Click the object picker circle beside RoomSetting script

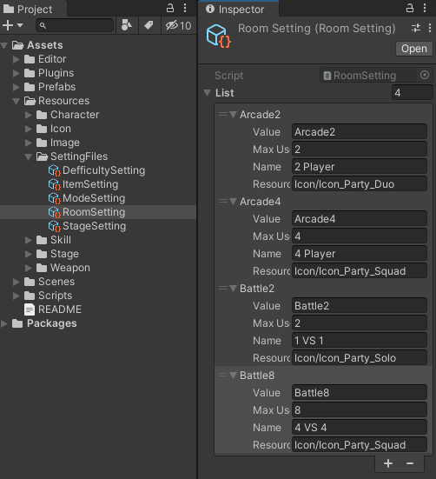[425, 75]
